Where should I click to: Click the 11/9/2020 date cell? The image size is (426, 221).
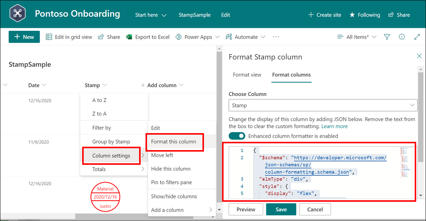(38, 142)
